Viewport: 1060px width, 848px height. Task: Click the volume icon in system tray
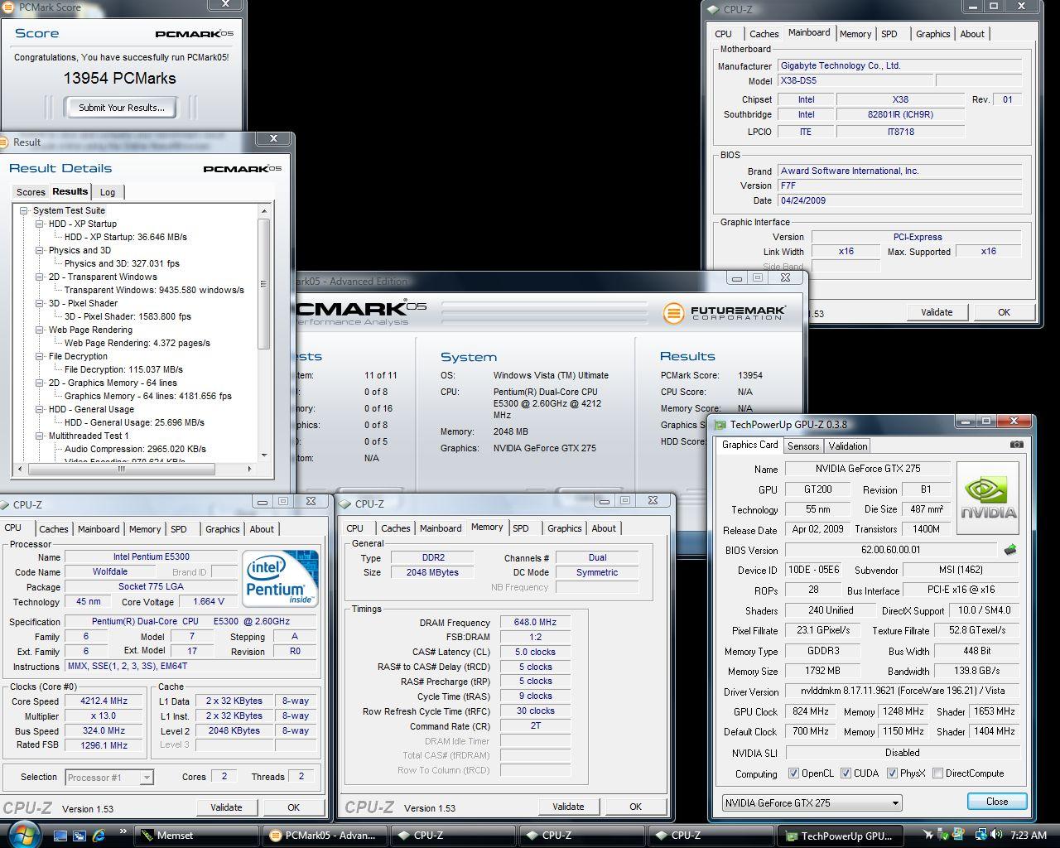(996, 836)
